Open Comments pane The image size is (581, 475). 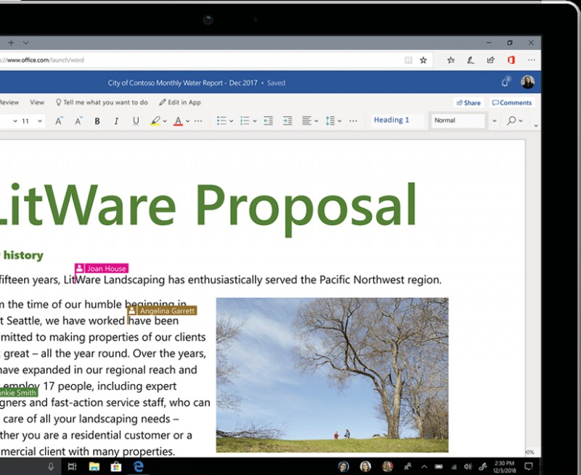coord(512,102)
